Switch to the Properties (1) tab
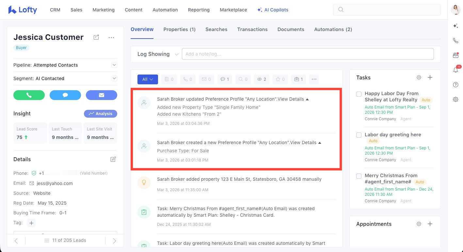Screen dimensions: 463x252 [179, 29]
